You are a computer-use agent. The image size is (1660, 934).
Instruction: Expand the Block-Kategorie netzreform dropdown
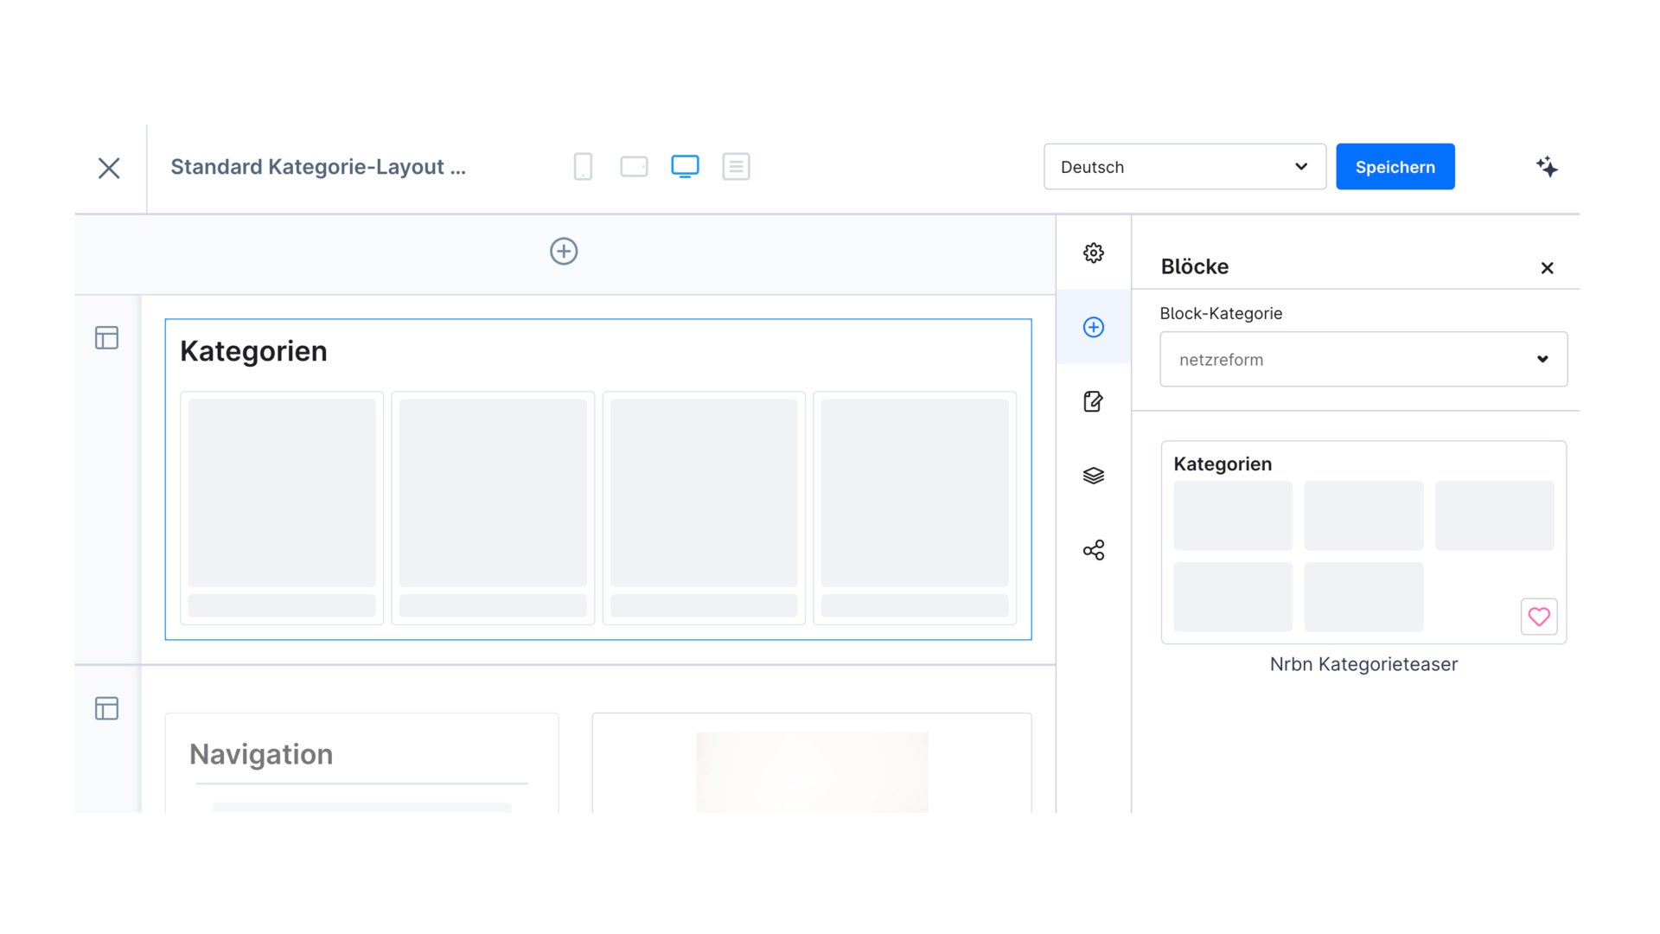click(x=1363, y=359)
